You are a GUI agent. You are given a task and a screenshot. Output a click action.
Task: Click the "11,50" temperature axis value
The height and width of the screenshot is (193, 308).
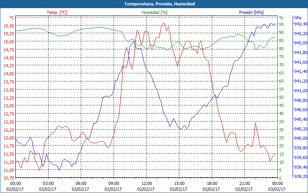click(x=9, y=154)
